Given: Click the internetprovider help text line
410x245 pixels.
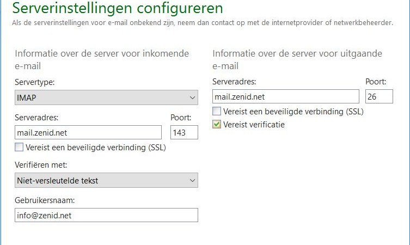Looking at the screenshot, I should pos(203,23).
